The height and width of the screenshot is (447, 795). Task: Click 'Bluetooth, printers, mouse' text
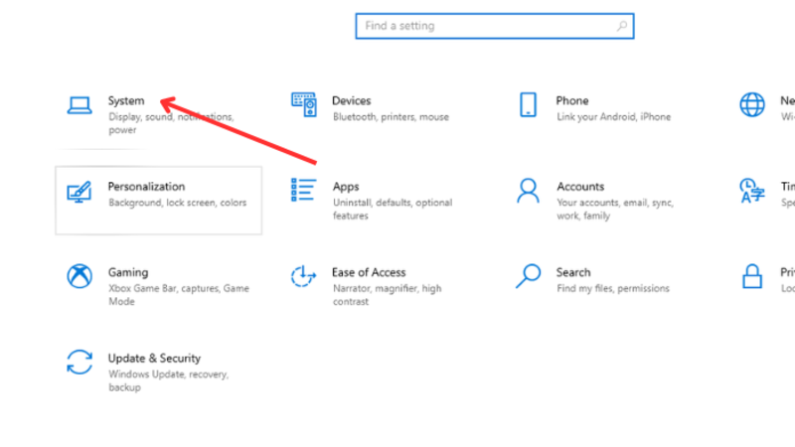pyautogui.click(x=391, y=117)
